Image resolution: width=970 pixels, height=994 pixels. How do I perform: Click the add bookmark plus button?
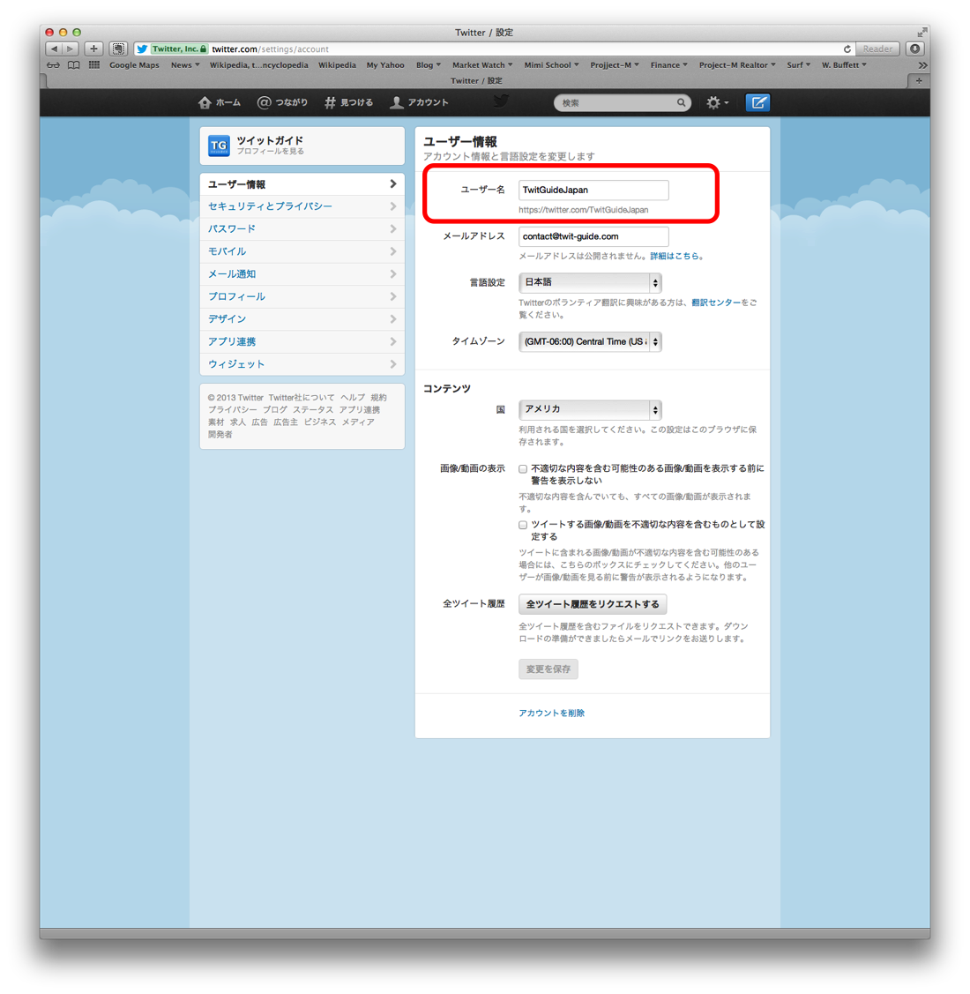coord(93,49)
